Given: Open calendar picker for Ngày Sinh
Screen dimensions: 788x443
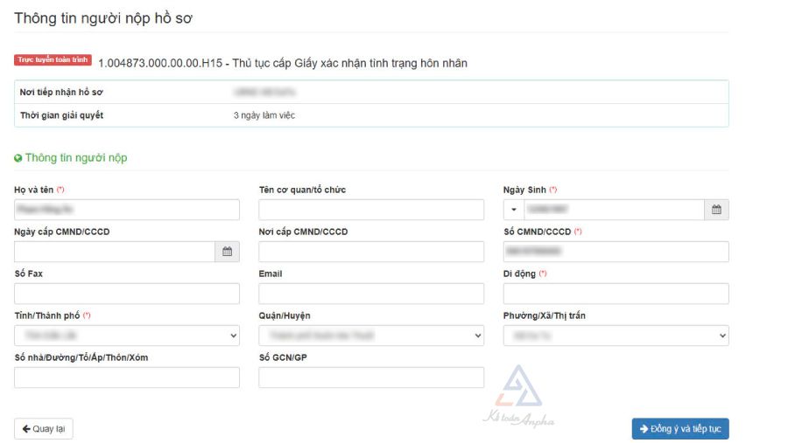Looking at the screenshot, I should point(716,210).
